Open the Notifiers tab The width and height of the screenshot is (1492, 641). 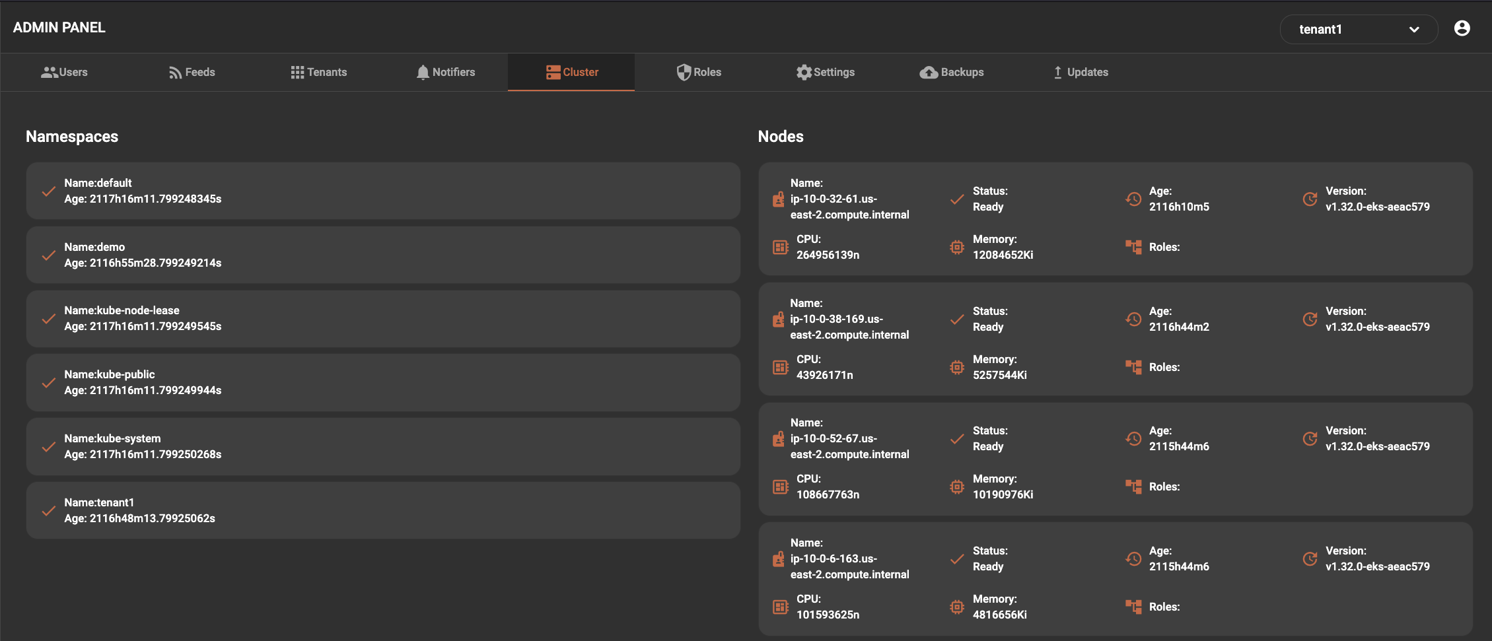[x=445, y=72]
